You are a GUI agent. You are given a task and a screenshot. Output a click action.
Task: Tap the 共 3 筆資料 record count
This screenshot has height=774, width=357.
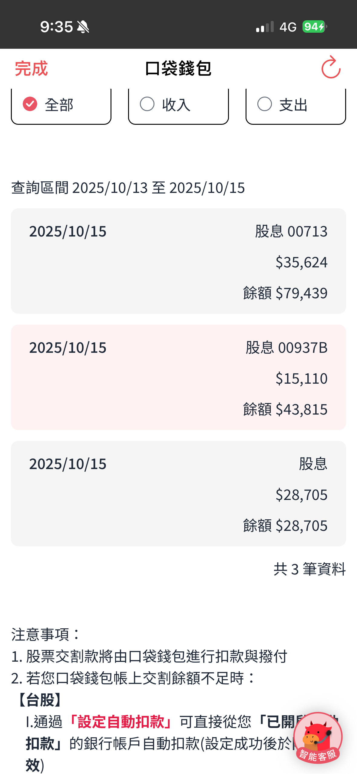(309, 569)
